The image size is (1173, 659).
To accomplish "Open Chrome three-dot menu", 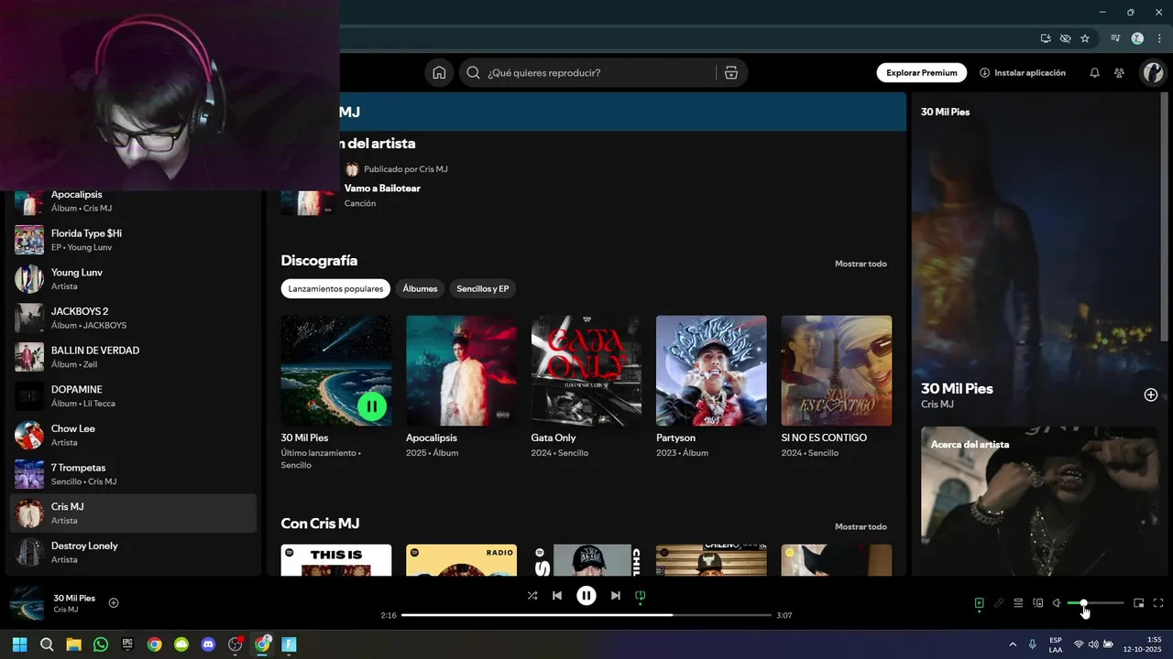I will pyautogui.click(x=1159, y=38).
